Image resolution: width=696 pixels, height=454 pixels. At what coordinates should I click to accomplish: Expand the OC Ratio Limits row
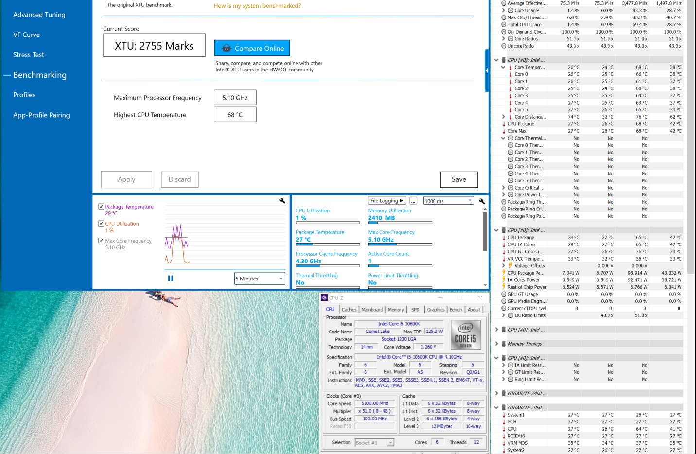pos(503,315)
